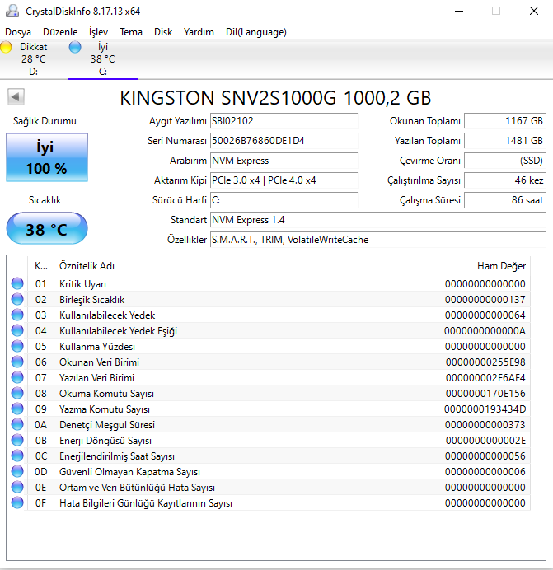Open the Tema menu
This screenshot has width=553, height=570.
point(131,32)
